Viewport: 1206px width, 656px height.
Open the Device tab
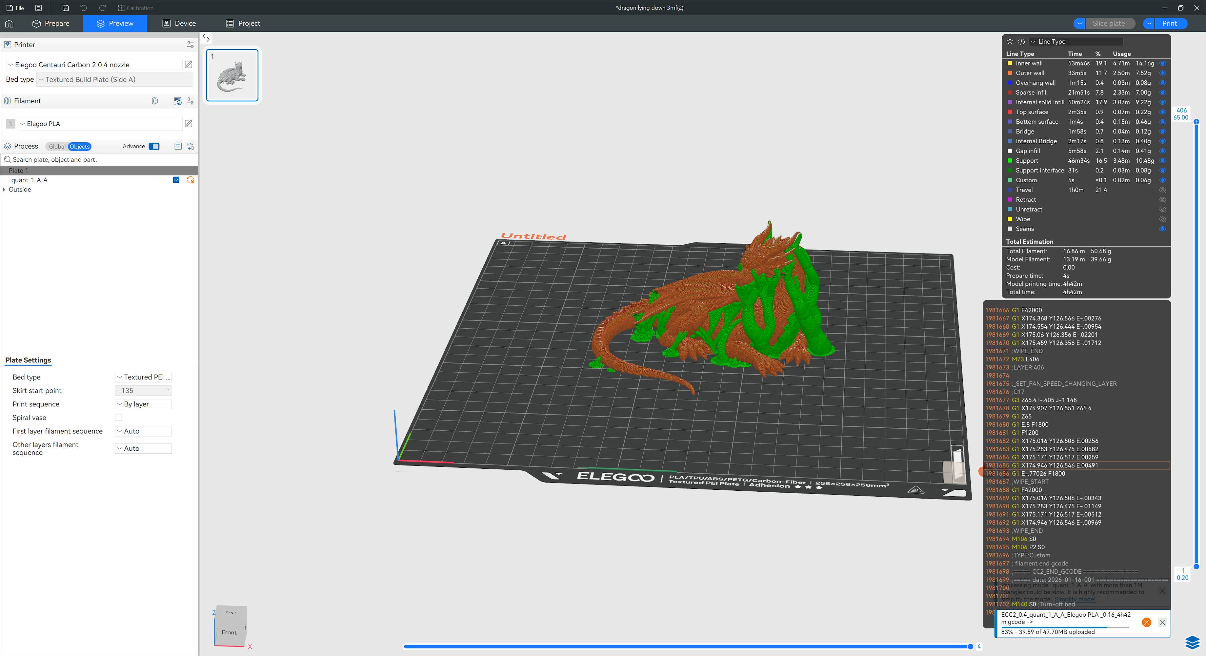tap(179, 23)
